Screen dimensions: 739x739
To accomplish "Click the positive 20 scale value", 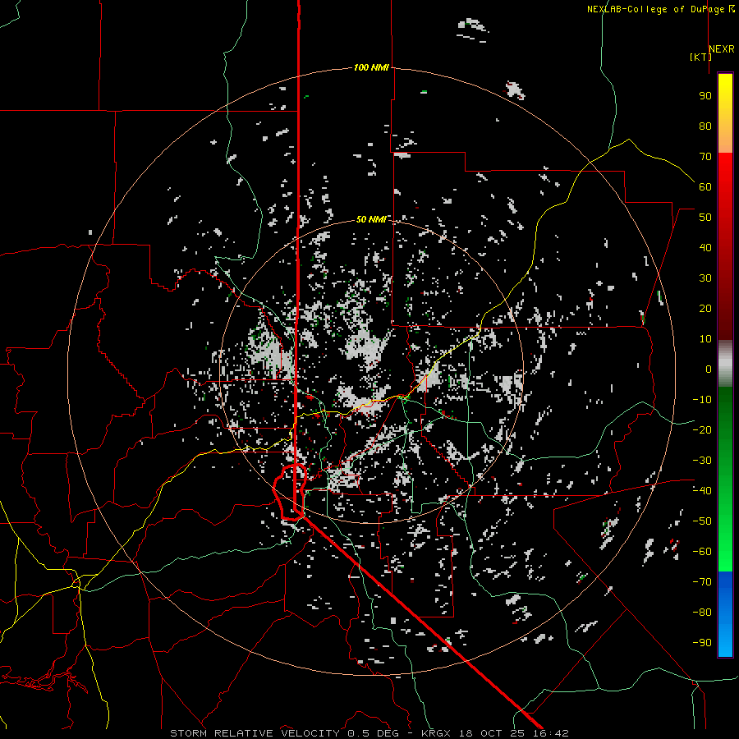I will coord(705,308).
